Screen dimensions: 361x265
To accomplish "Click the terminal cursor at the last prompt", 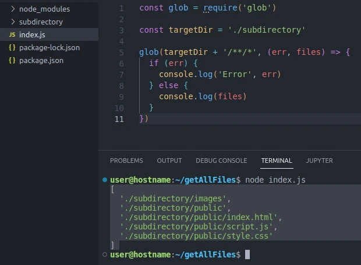I will click(247, 255).
